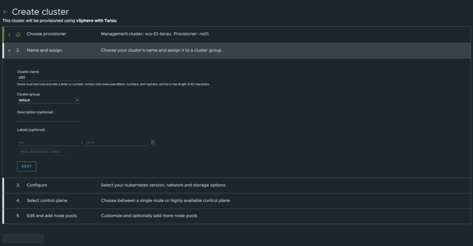Collapse the Name and assign step chevron
473x246 pixels.
9,50
